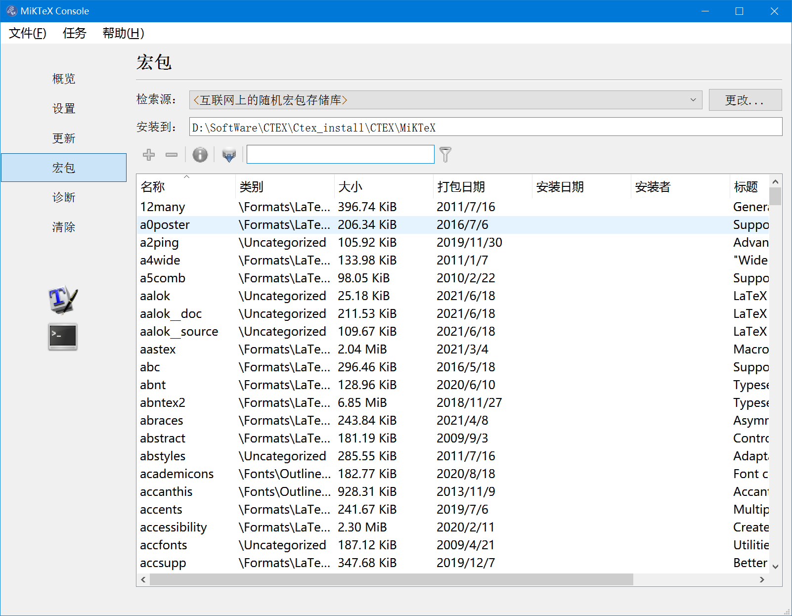Image resolution: width=792 pixels, height=616 pixels.
Task: Go to the 诊断 page
Action: [64, 198]
